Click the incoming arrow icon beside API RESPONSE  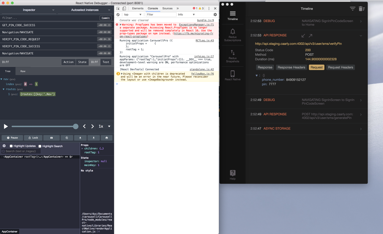pos(303,35)
